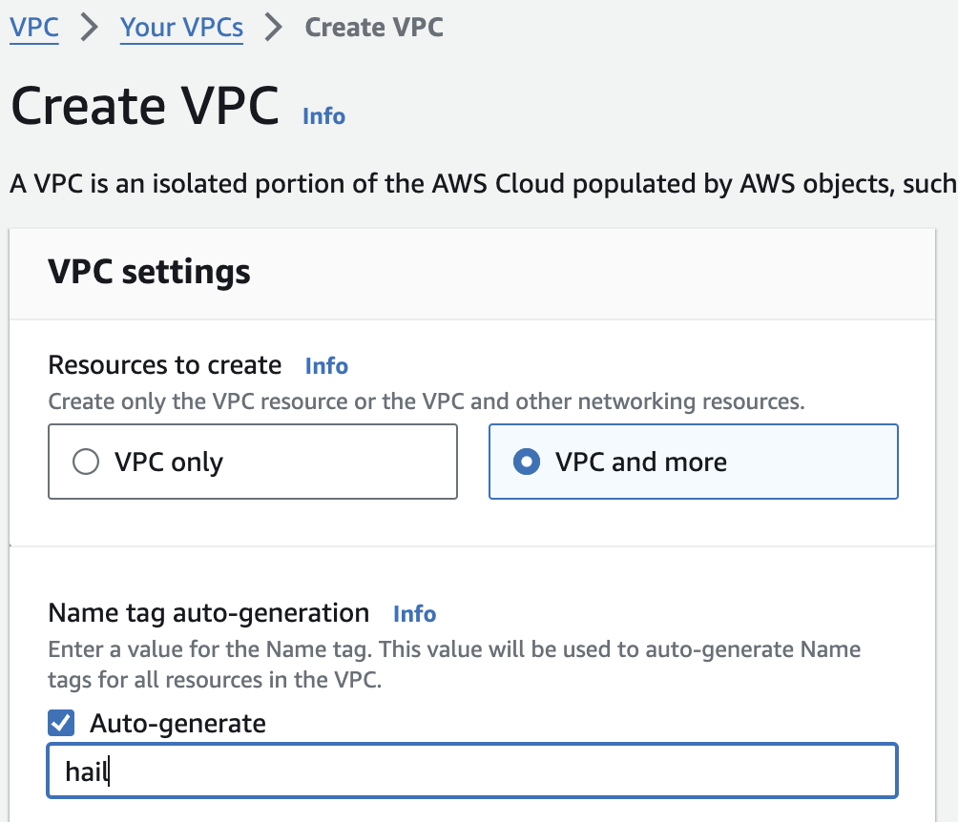Open Info link beside Name tag auto-generation
The height and width of the screenshot is (822, 958).
coord(415,614)
